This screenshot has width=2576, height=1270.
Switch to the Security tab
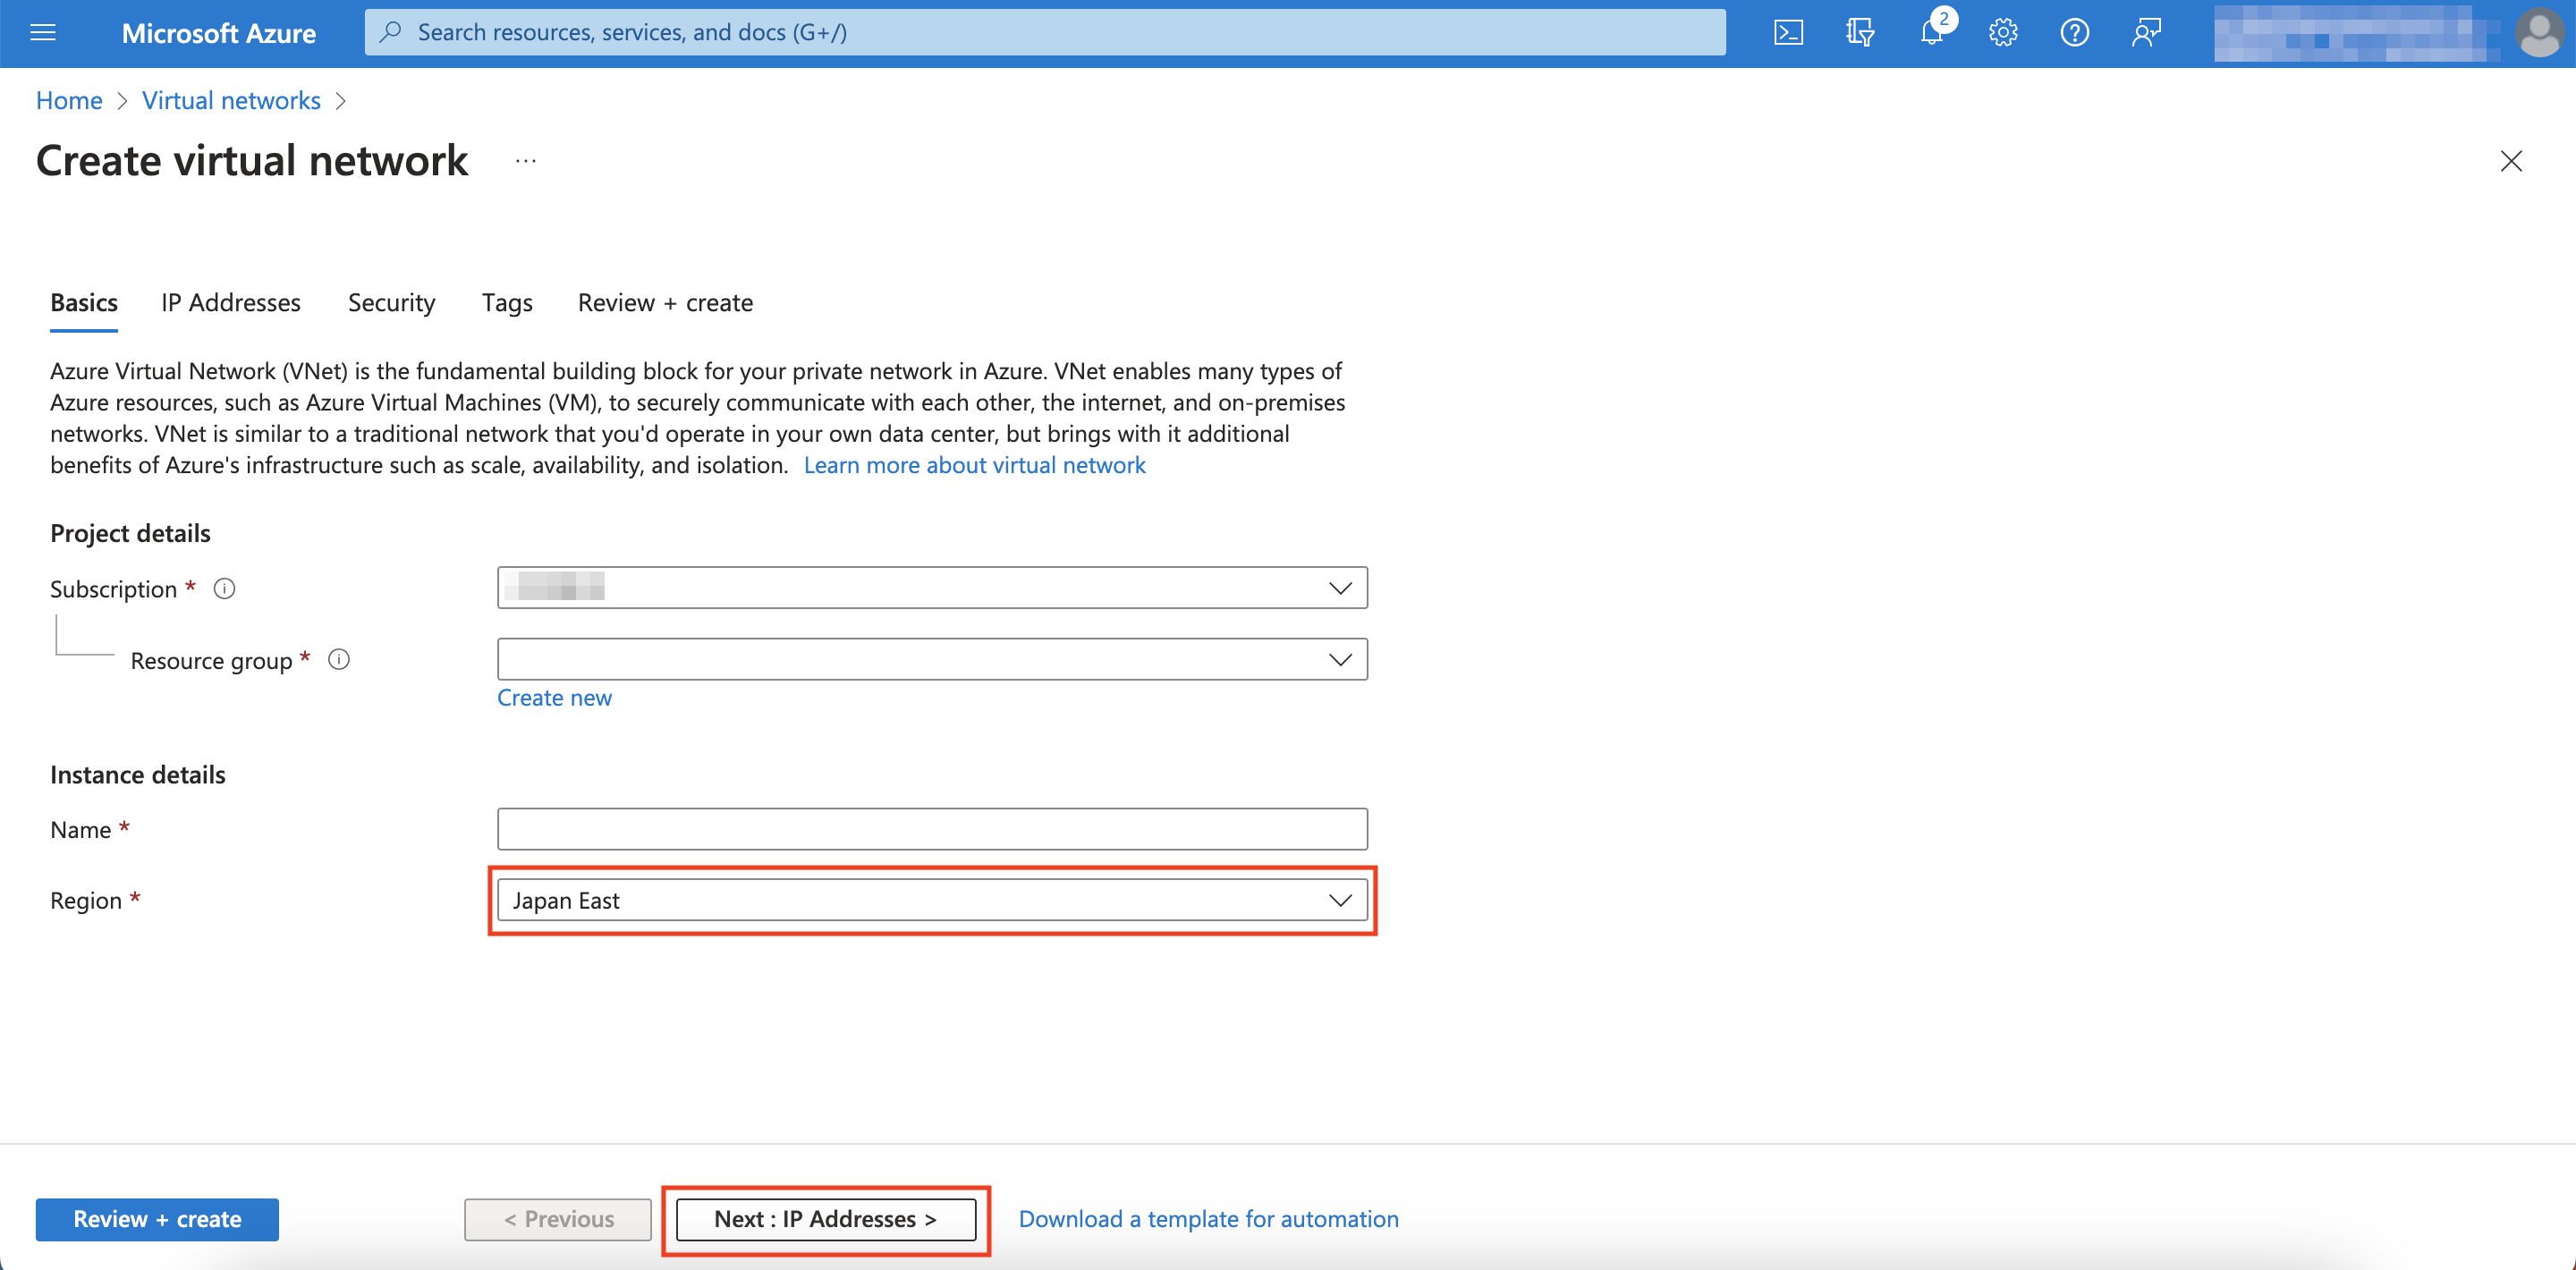[x=391, y=303]
